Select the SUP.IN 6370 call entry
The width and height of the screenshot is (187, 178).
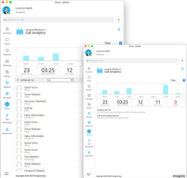[x=50, y=109]
